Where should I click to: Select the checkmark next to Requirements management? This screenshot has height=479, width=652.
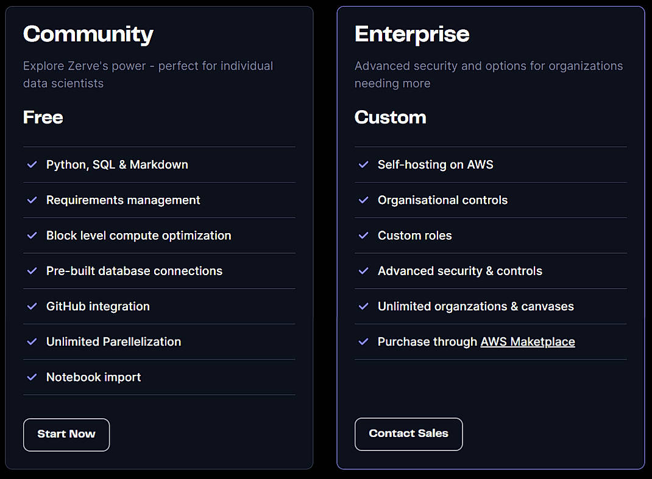(32, 200)
